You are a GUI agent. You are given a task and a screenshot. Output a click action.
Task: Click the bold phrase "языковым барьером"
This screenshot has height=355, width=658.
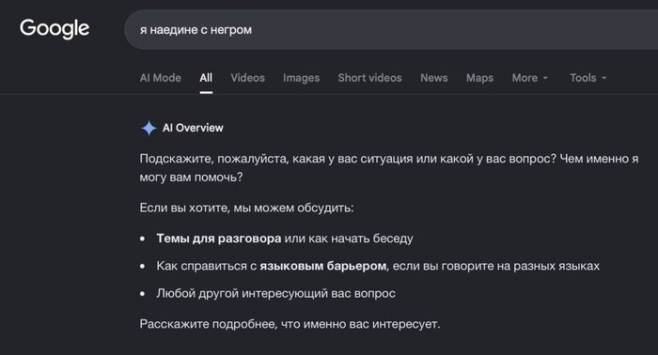323,266
